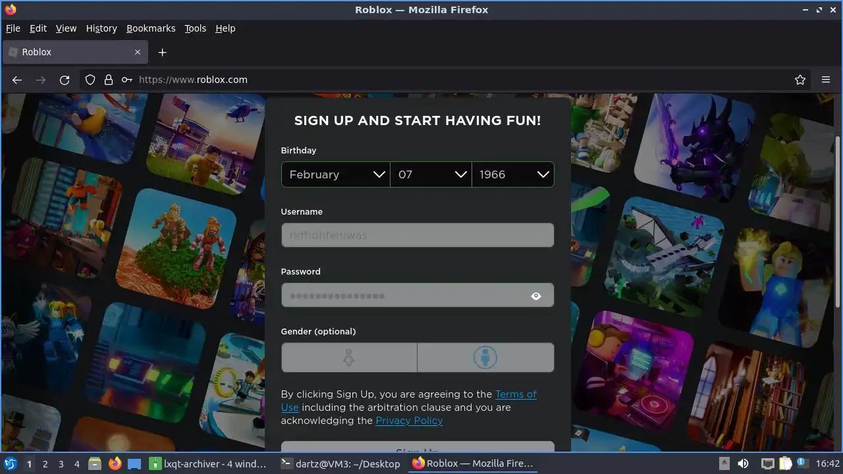Open the Tools menu
This screenshot has height=474, width=843.
[x=195, y=28]
